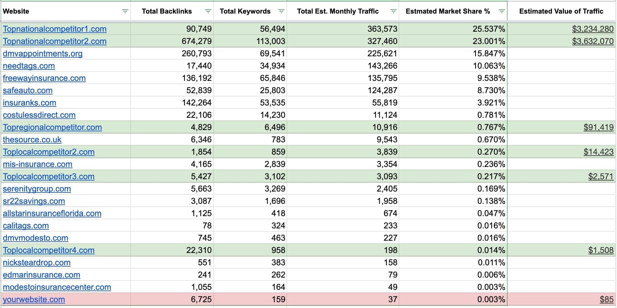Open filter icon in Total Keywords header
Viewport: 617px width, 308px height.
click(x=281, y=11)
